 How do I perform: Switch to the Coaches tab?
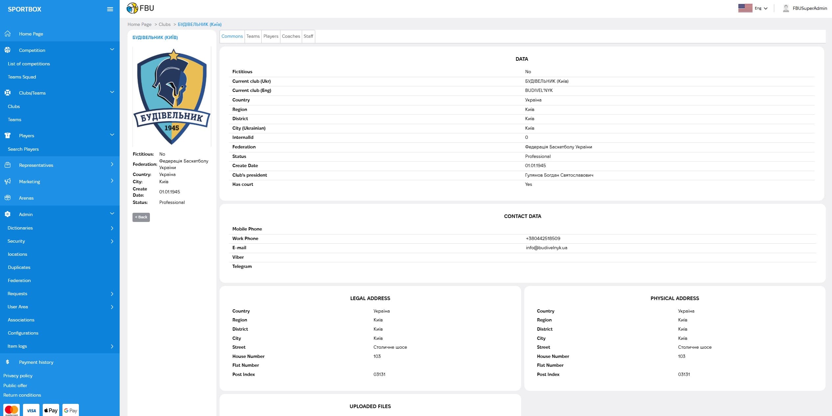click(291, 36)
